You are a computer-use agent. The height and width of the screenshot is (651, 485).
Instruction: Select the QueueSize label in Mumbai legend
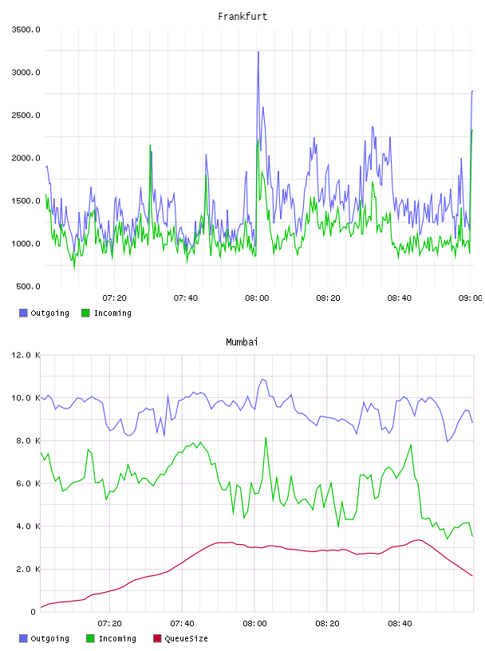tap(186, 638)
